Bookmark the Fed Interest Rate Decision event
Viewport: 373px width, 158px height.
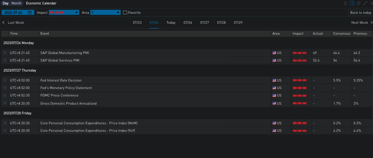(x=5, y=81)
